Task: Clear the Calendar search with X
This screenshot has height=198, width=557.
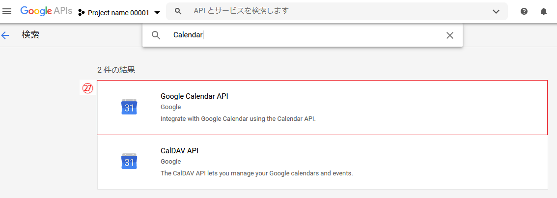Action: coord(449,35)
